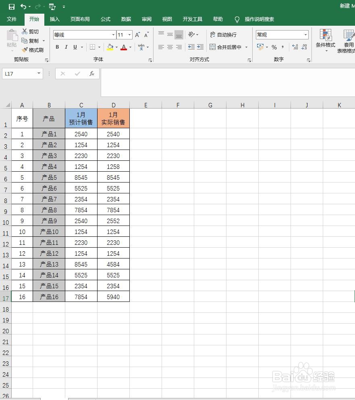Open the font size dropdown
The width and height of the screenshot is (355, 400).
click(x=129, y=35)
